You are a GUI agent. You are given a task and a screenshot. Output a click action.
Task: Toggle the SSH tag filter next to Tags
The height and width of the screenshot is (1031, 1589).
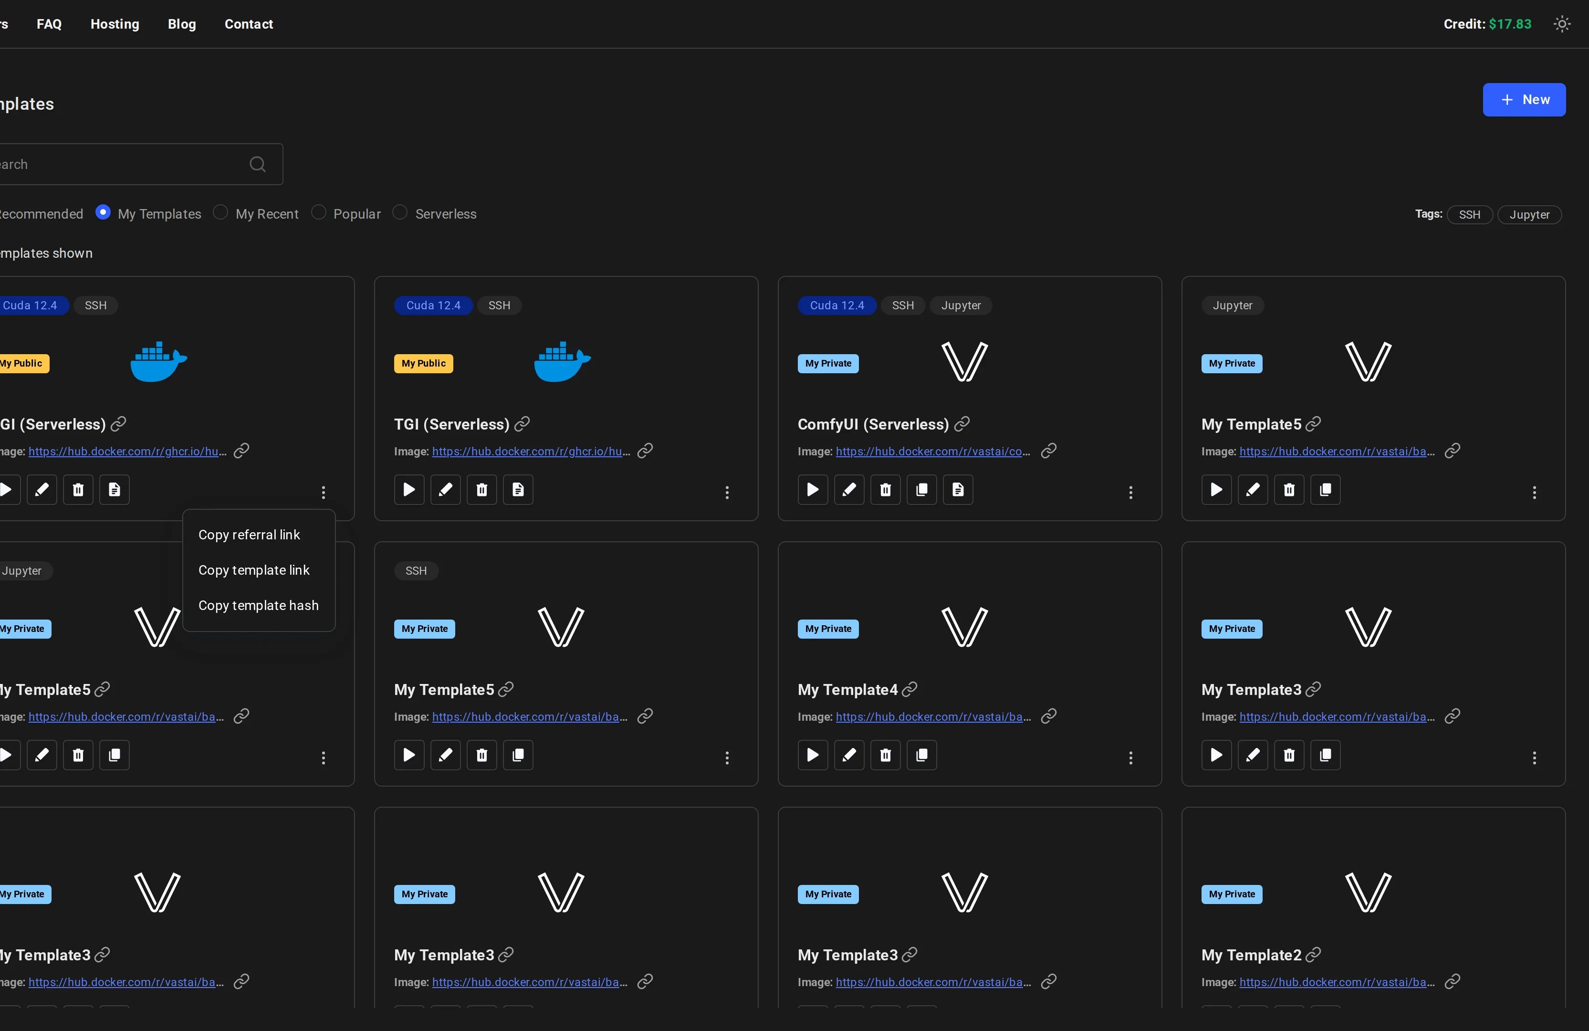(x=1470, y=214)
